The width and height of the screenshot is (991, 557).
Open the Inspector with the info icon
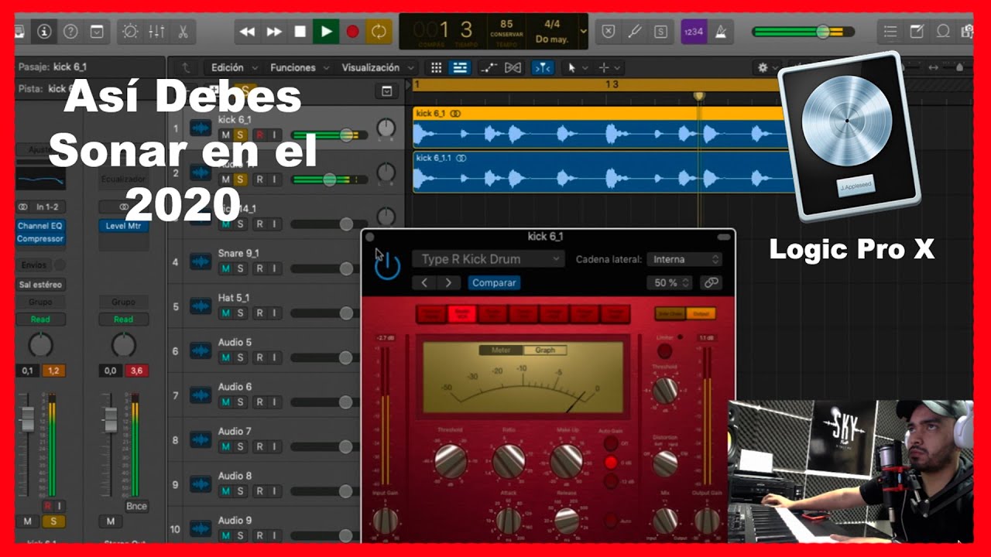click(x=43, y=32)
